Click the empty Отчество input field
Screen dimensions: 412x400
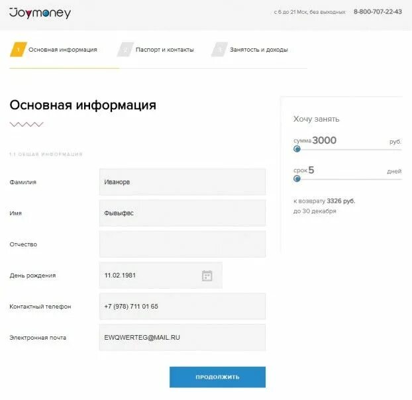pyautogui.click(x=182, y=244)
